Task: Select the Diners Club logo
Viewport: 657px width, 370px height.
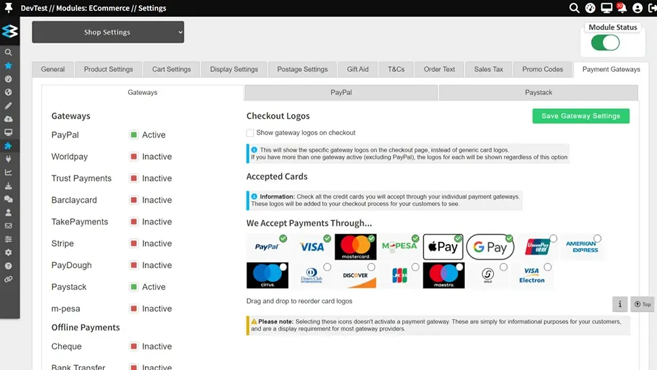Action: tap(312, 275)
